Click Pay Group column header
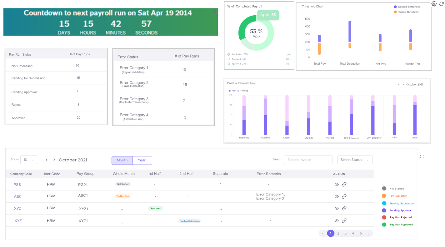 coord(85,174)
